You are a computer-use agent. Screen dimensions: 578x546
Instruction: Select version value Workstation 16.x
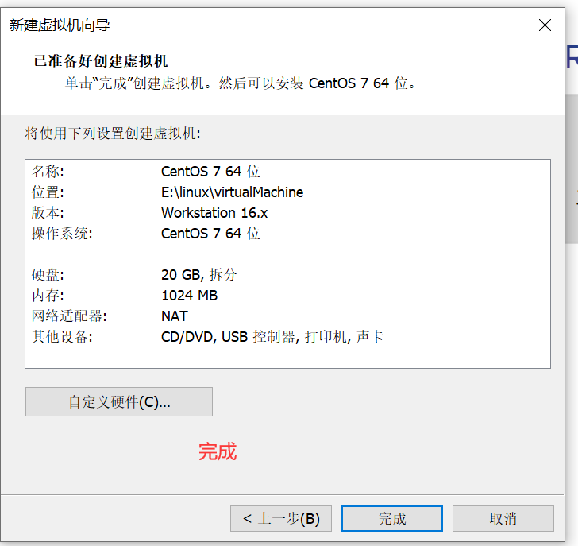pyautogui.click(x=214, y=213)
